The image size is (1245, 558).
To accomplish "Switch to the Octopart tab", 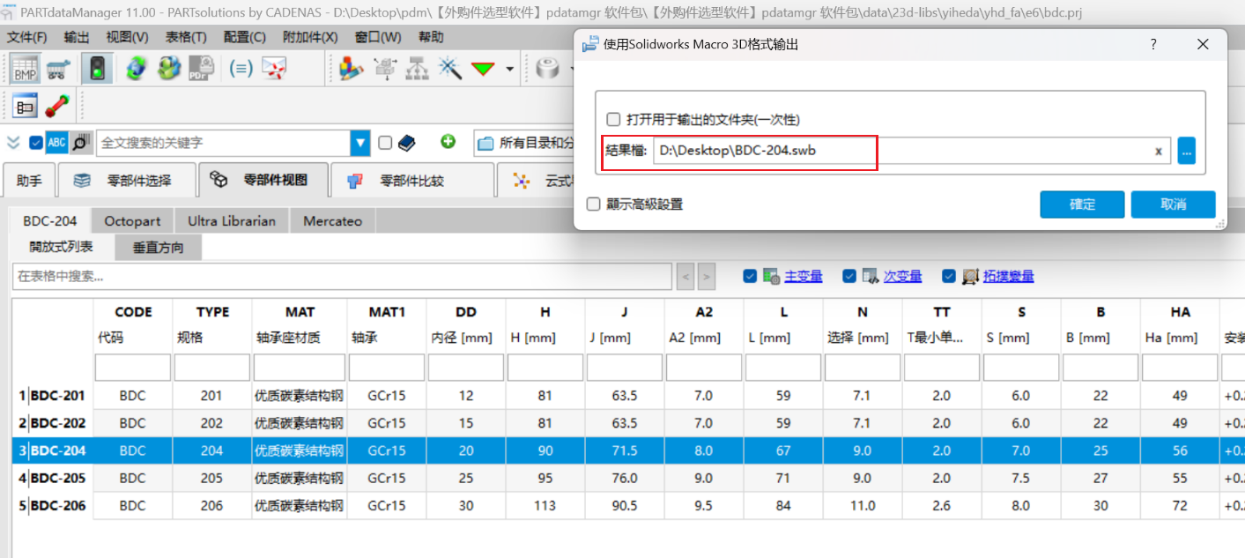I will point(132,221).
